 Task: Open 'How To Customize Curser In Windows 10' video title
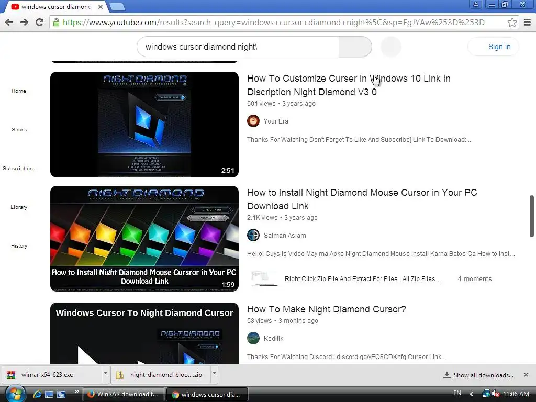[x=349, y=85]
